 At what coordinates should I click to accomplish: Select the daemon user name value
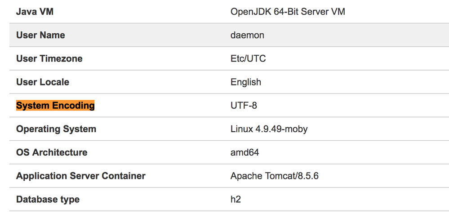[x=247, y=35]
